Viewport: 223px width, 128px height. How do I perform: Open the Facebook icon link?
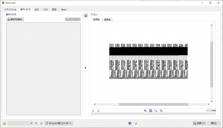pos(130,123)
